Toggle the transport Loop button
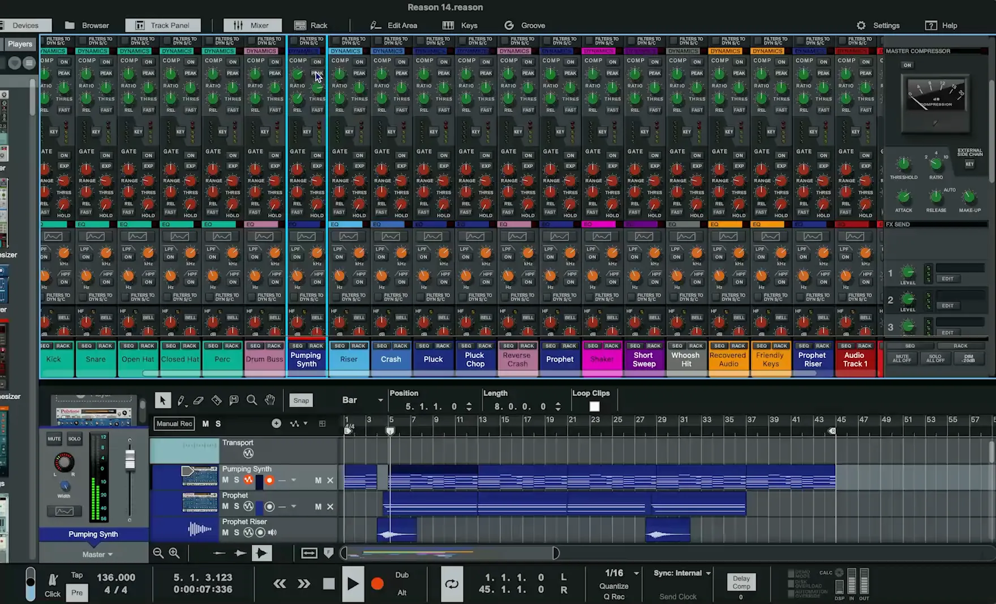The image size is (996, 604). pyautogui.click(x=452, y=584)
